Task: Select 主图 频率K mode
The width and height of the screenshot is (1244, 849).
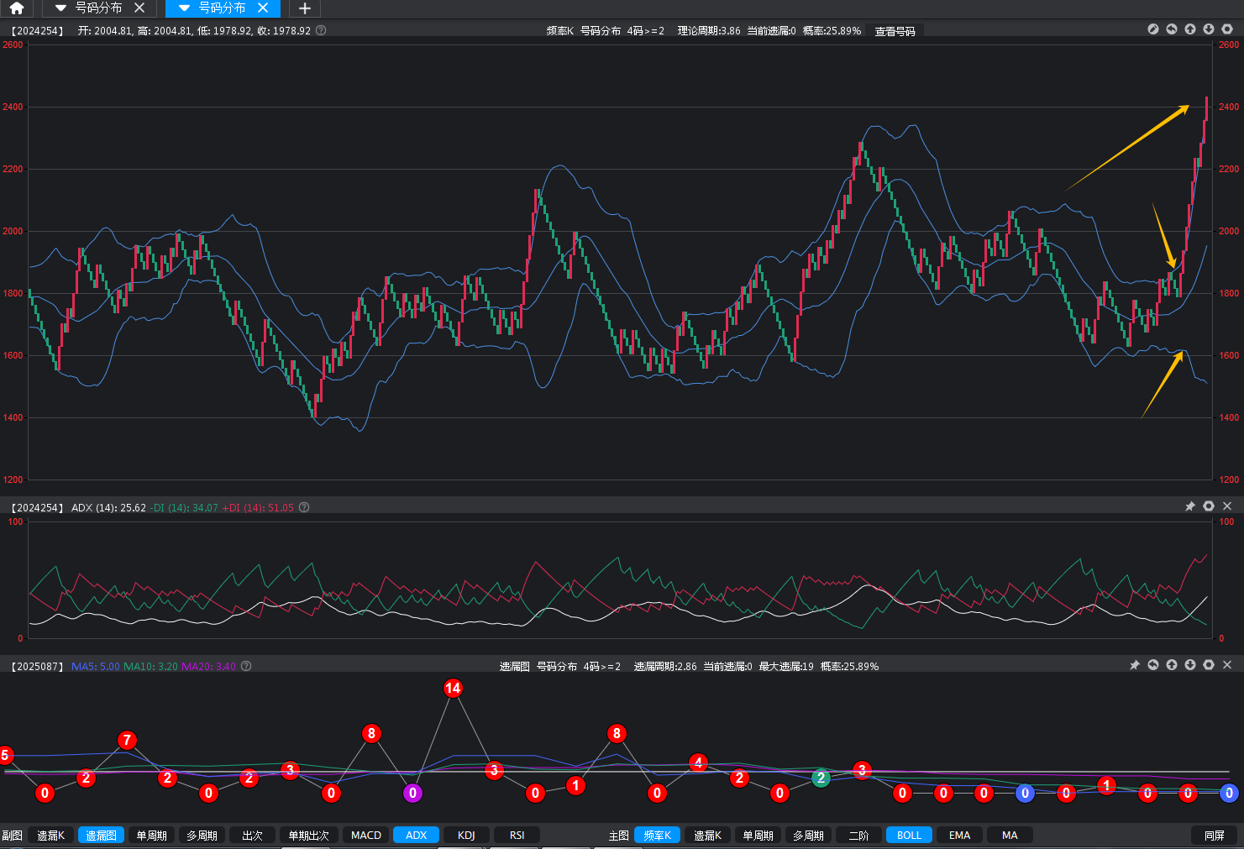Action: click(x=658, y=836)
